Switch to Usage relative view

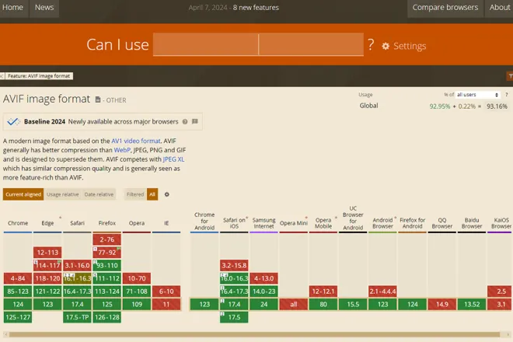(x=63, y=194)
